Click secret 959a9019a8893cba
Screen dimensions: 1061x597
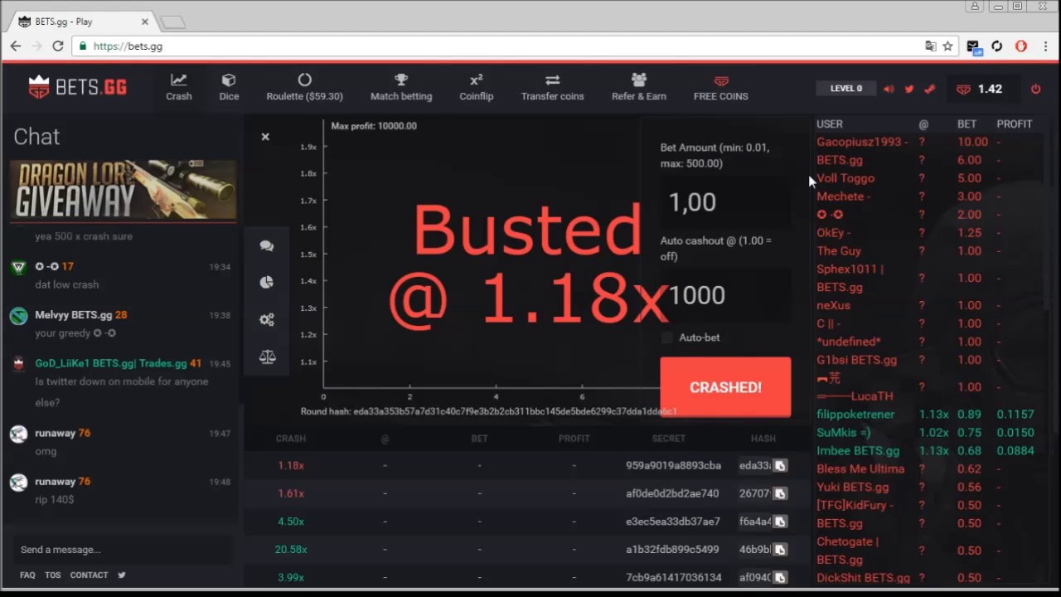(673, 466)
